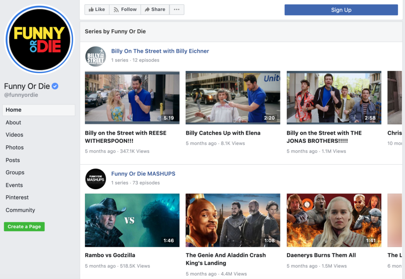Click the Billy Catches Up with Elena thumbnail
Screen dimensions: 405x279
233,97
